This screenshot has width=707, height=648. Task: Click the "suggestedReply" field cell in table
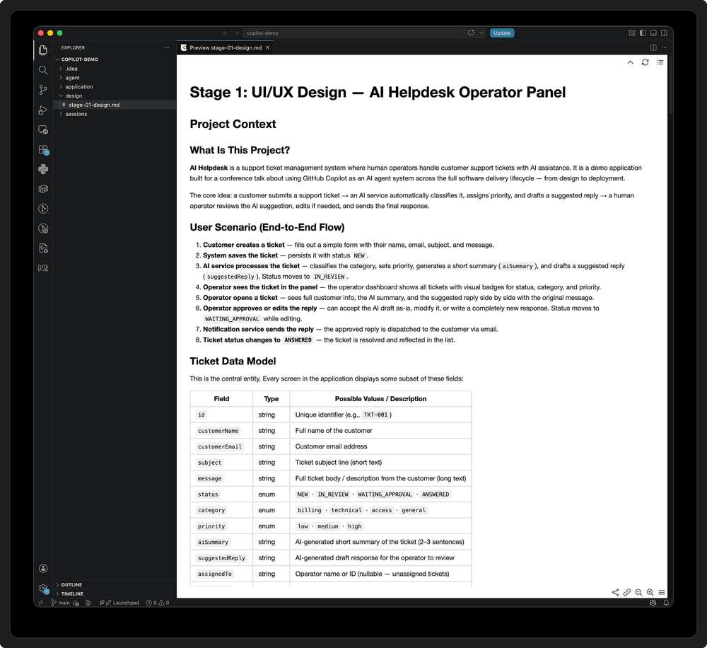pyautogui.click(x=221, y=557)
